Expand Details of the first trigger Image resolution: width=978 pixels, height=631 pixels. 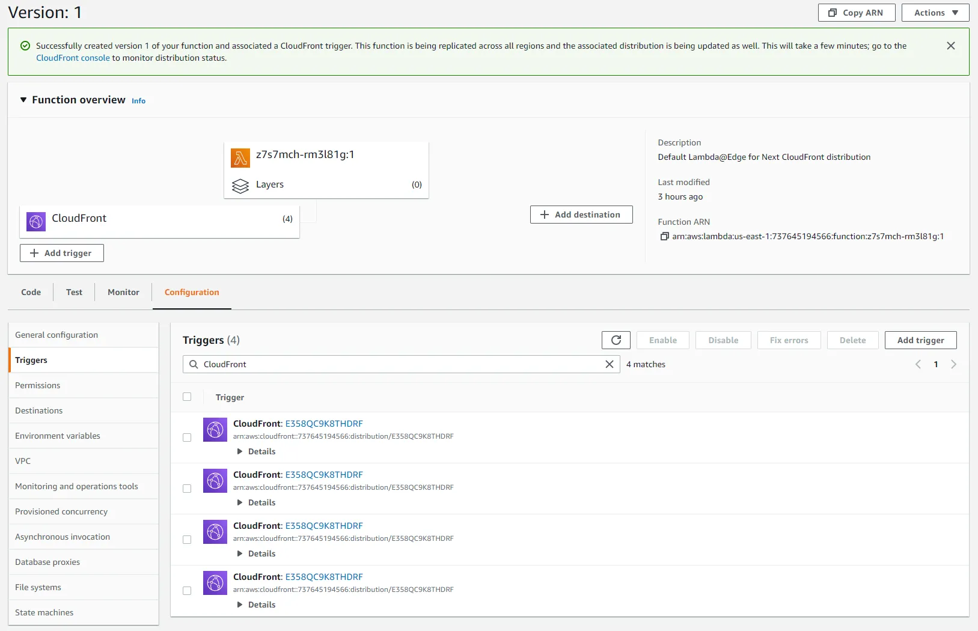click(257, 451)
